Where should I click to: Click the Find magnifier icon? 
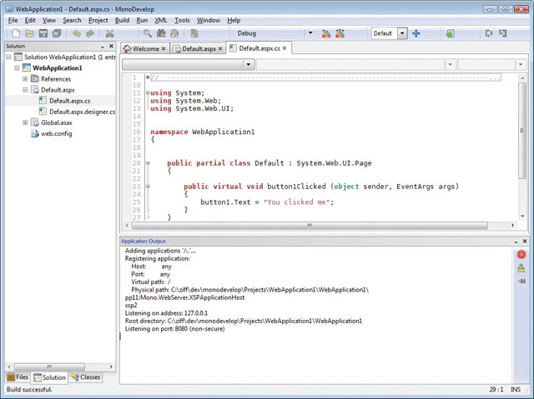[x=147, y=33]
